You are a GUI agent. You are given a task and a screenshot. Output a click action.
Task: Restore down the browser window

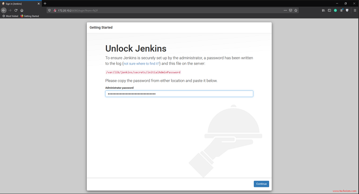pos(346,3)
